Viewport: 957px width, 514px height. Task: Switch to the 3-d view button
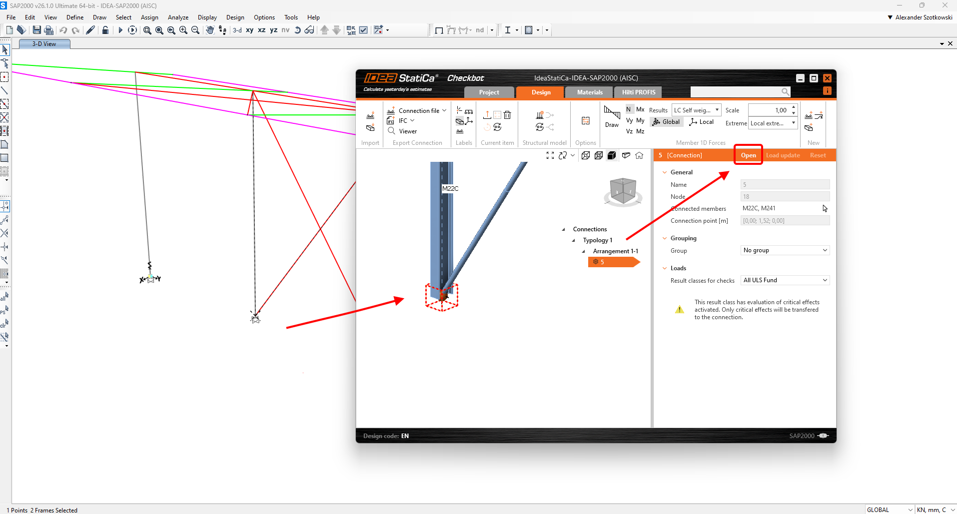[237, 30]
